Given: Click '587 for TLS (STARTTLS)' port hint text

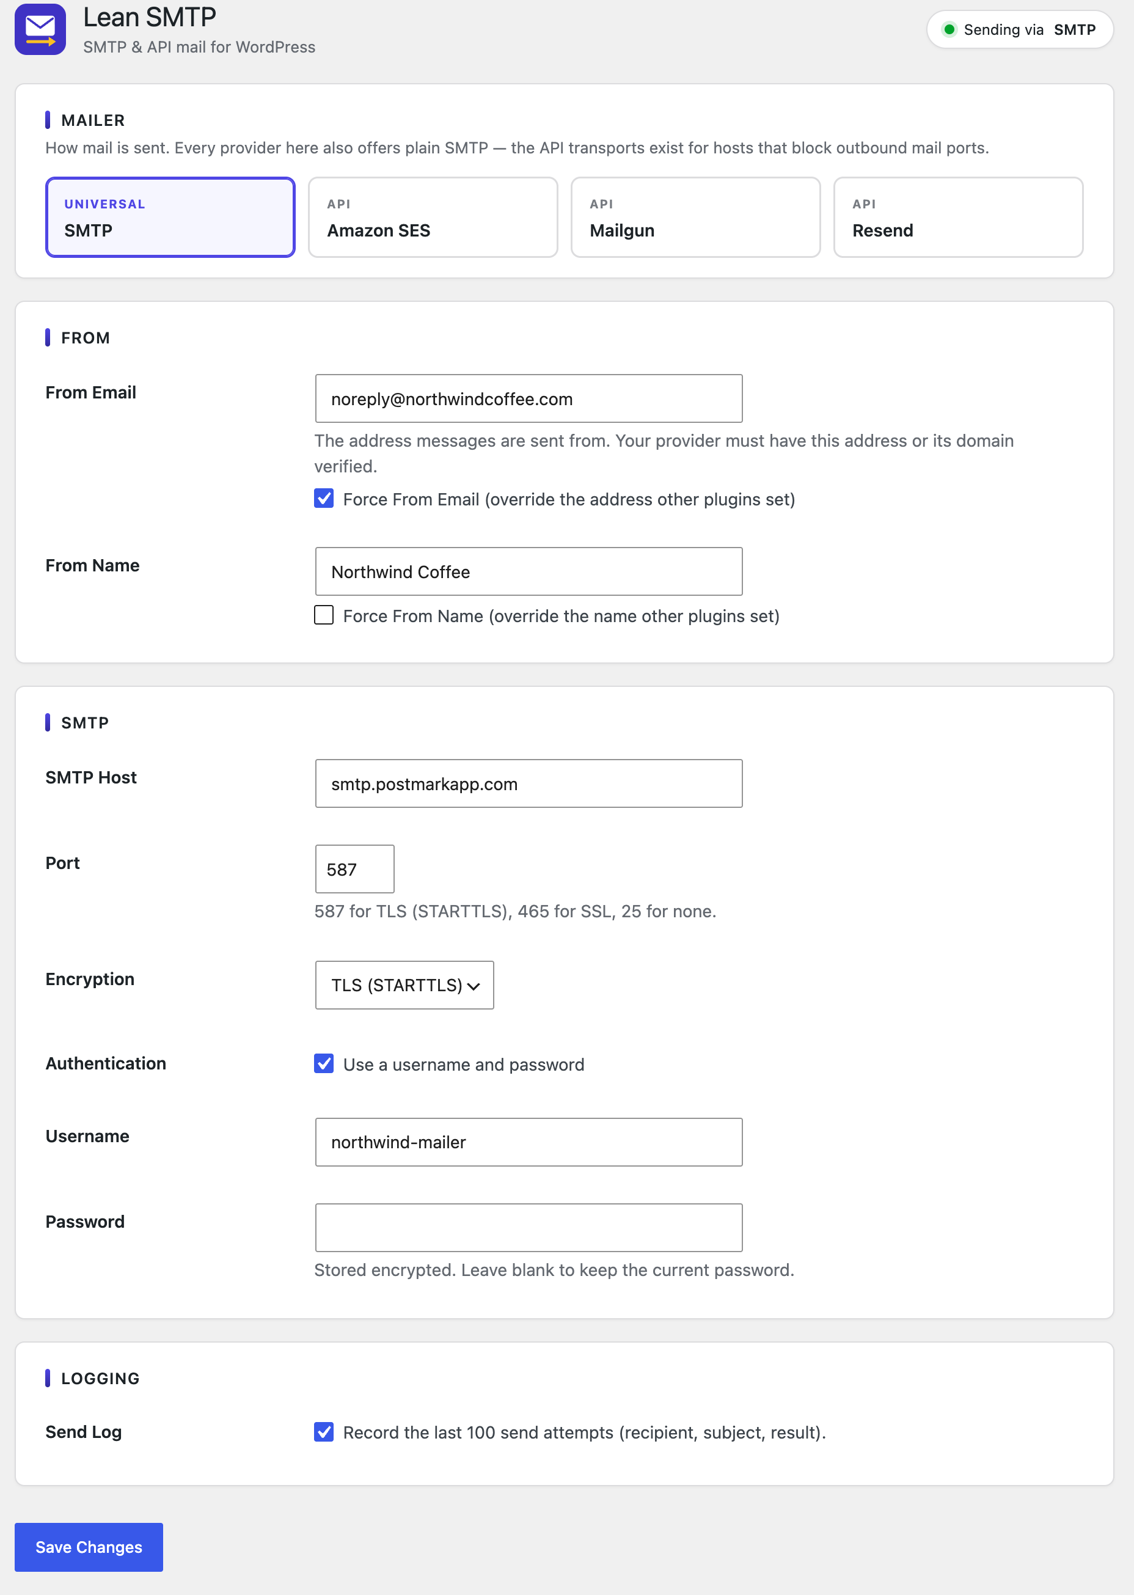Looking at the screenshot, I should (x=515, y=911).
